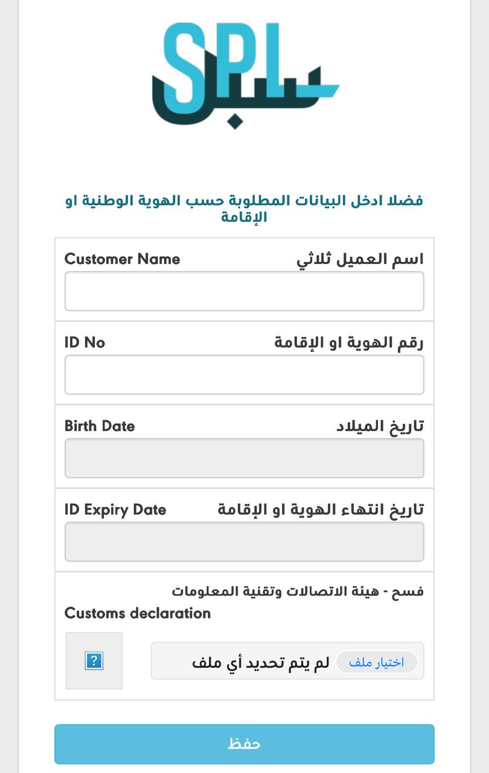Click the حفظ save button
Viewport: 489px width, 773px height.
[244, 744]
